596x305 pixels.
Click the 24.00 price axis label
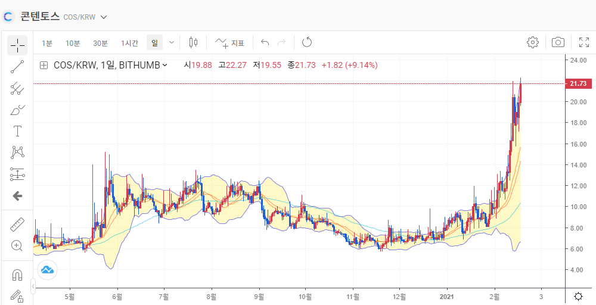point(578,60)
